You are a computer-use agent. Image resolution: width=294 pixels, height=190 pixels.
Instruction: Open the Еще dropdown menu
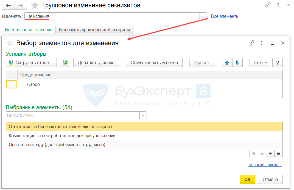259,62
